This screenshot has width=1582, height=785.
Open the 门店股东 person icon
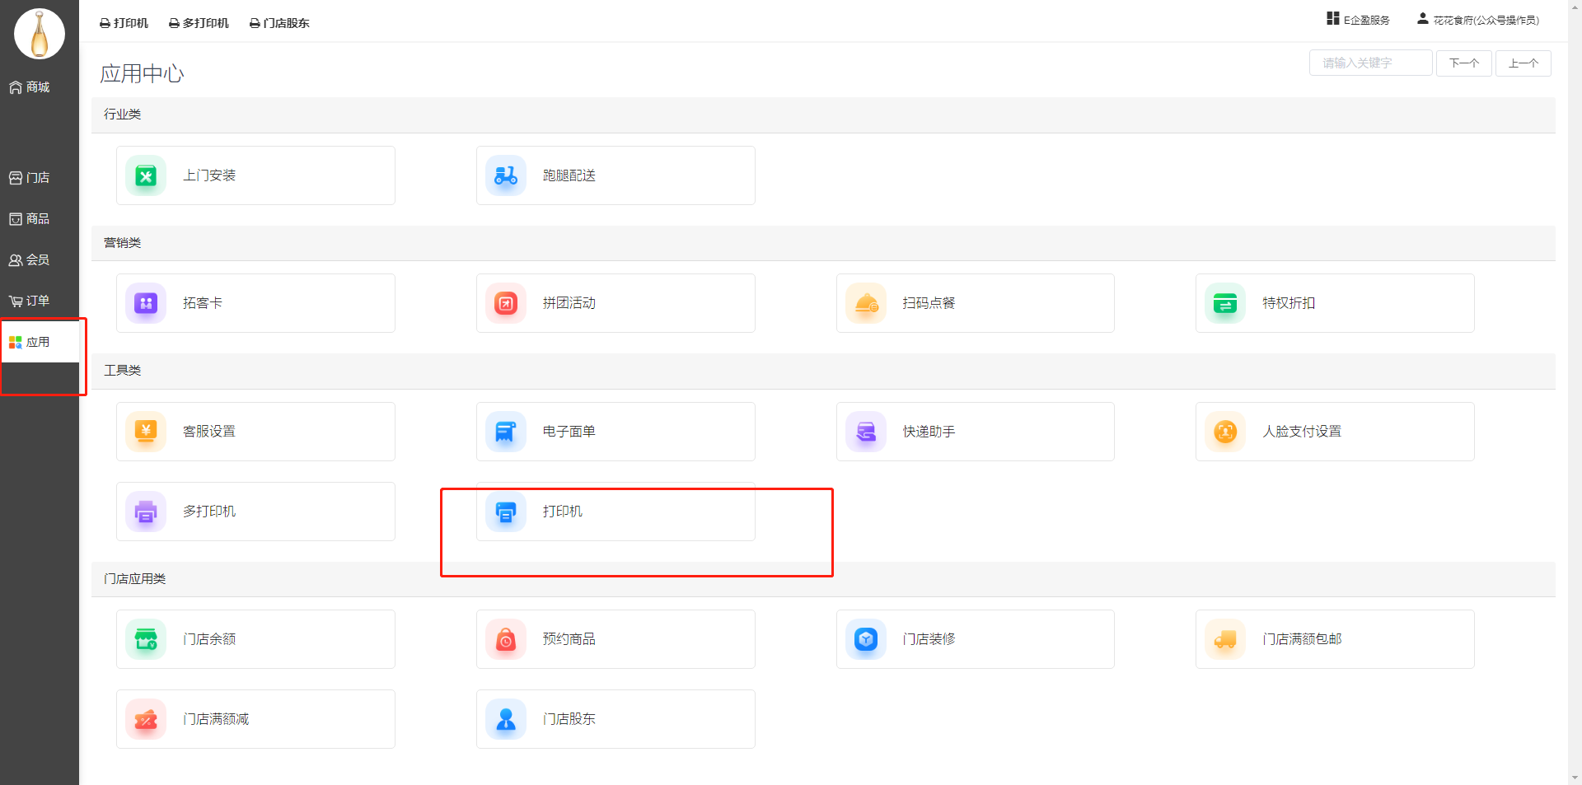coord(505,719)
